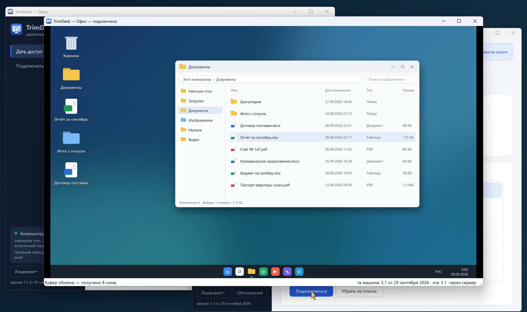Click the Убрать из списка button
Screen dimensions: 527x312
359,291
